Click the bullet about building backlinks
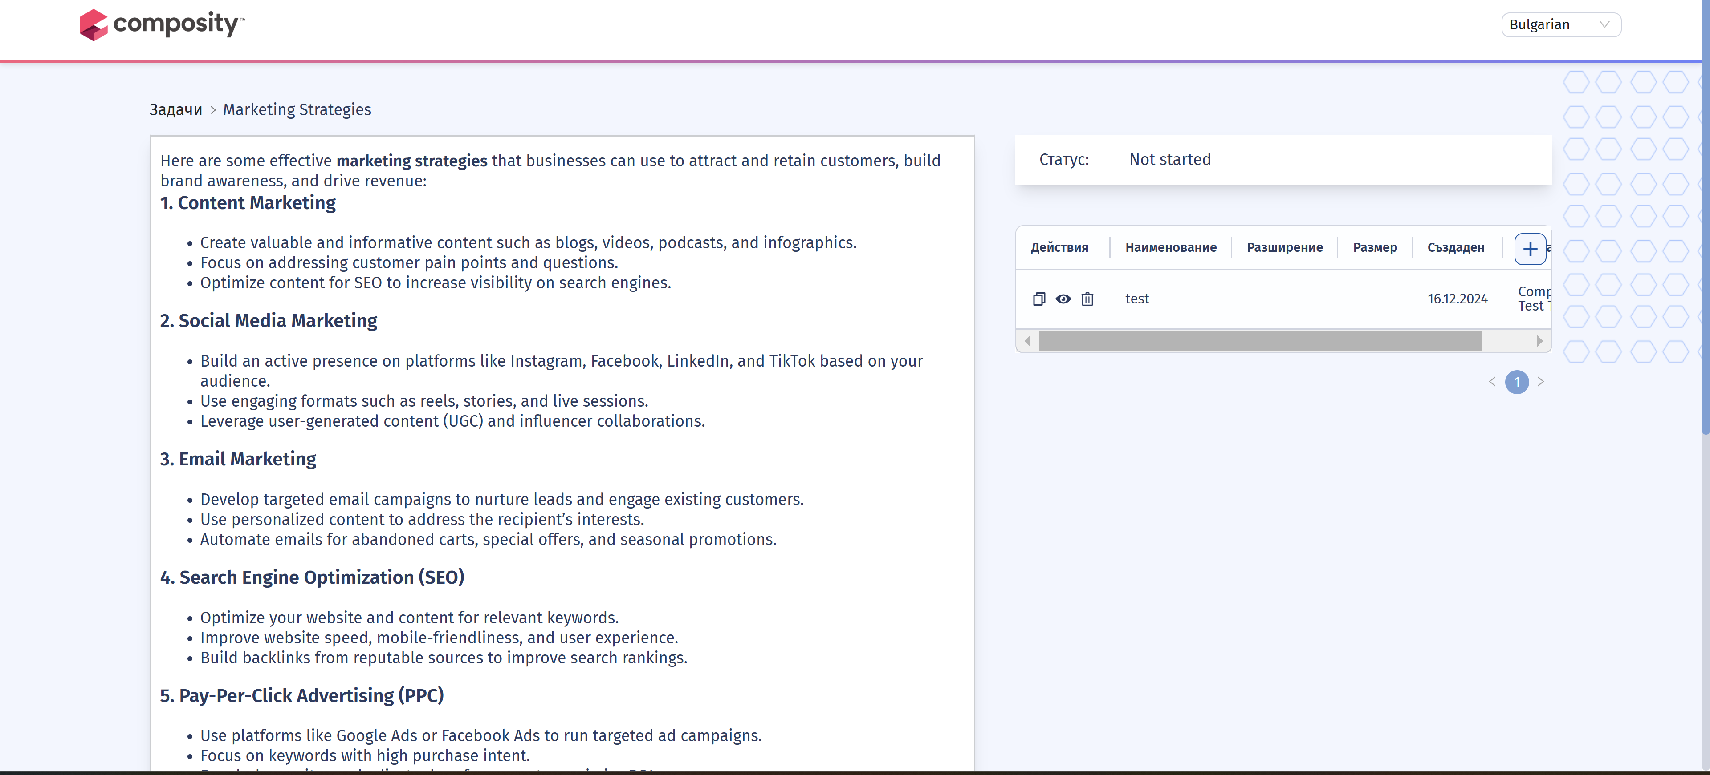 tap(444, 658)
